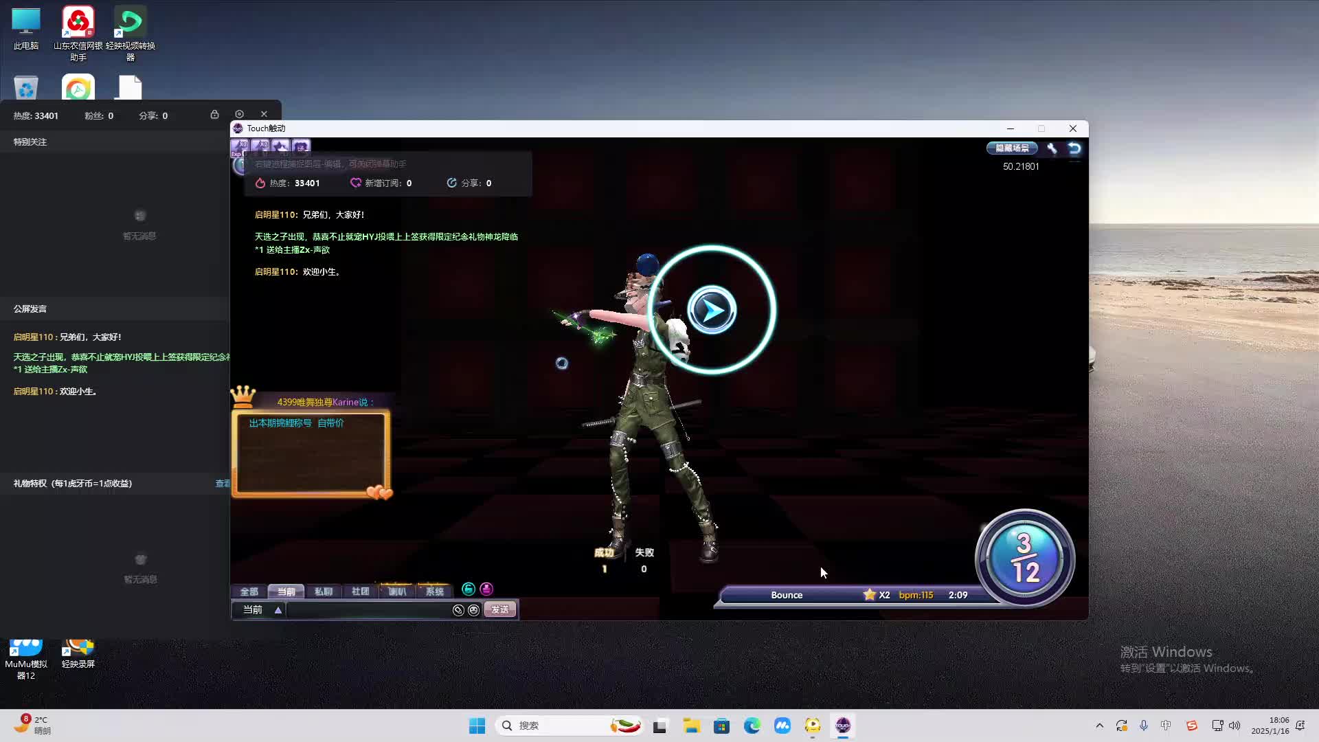Open overlay panel settings target icon
The image size is (1319, 742).
(x=239, y=114)
